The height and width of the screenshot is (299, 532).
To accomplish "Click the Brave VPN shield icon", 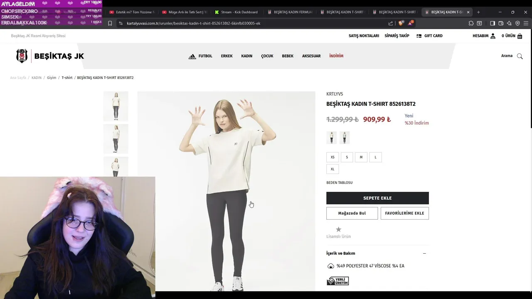I will 517,23.
